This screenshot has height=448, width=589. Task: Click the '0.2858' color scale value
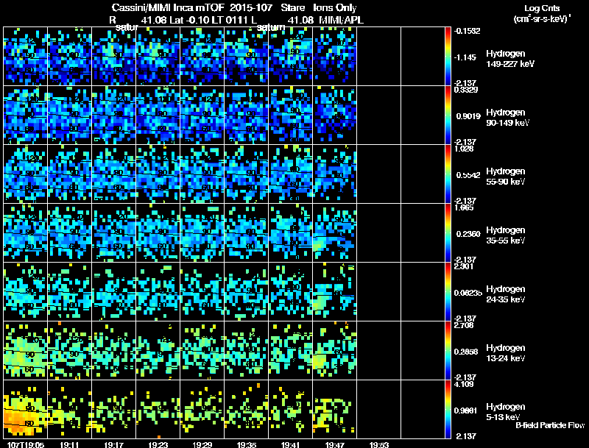(x=468, y=352)
